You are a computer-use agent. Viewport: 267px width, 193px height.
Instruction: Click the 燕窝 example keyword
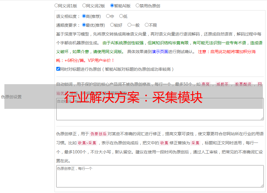click(205, 84)
